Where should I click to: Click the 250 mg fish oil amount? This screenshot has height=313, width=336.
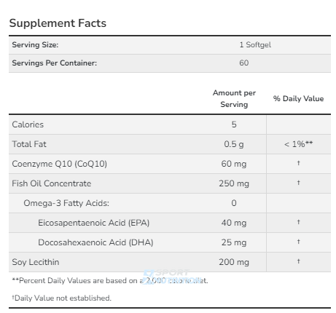point(234,183)
